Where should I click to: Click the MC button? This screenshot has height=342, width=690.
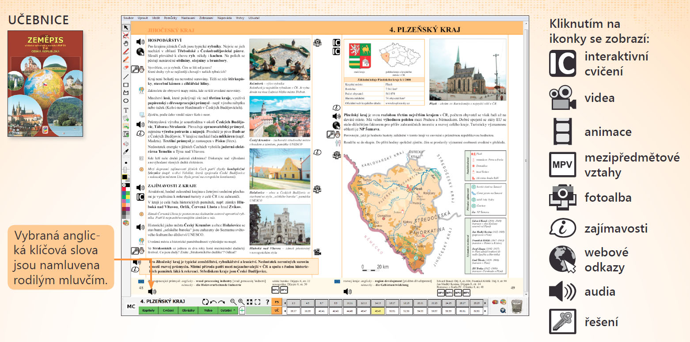131,306
